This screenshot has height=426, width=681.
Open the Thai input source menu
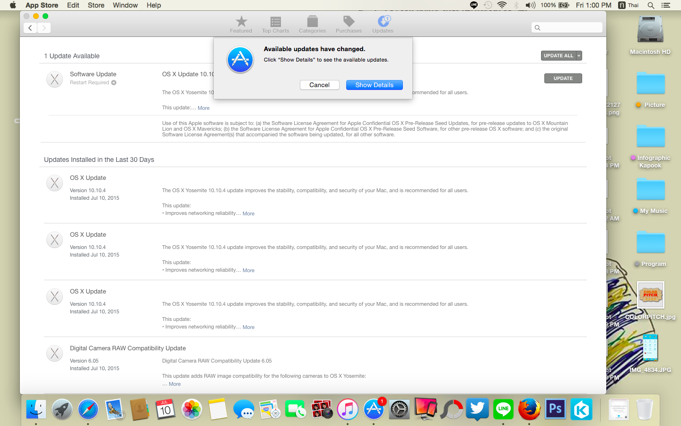coord(629,5)
